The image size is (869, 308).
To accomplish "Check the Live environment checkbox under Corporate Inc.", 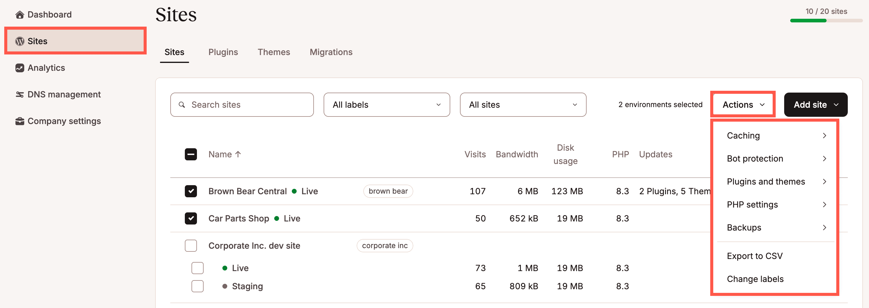I will click(197, 268).
